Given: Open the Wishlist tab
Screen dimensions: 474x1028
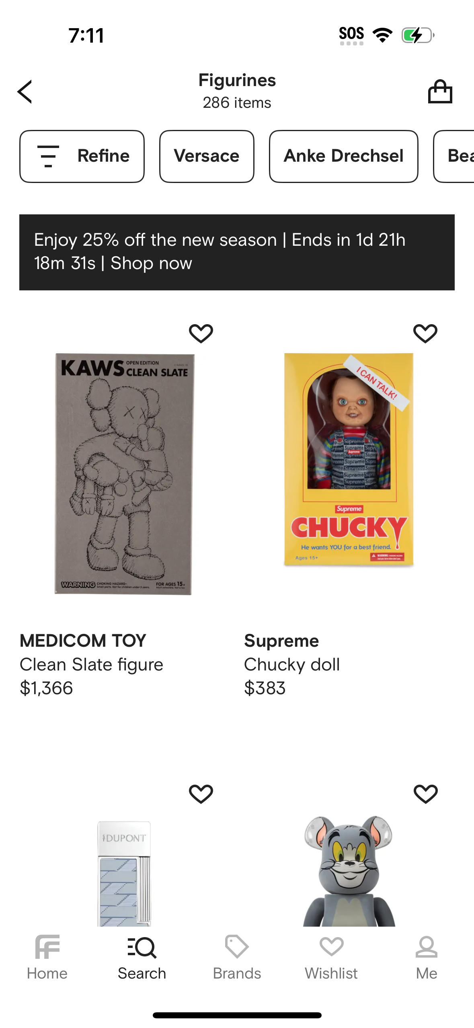Looking at the screenshot, I should [x=331, y=958].
